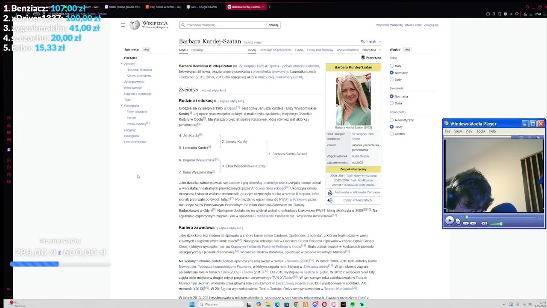Screen dimensions: 547x308
Task: Click the weather widget on taskbar
Action: pos(17,304)
